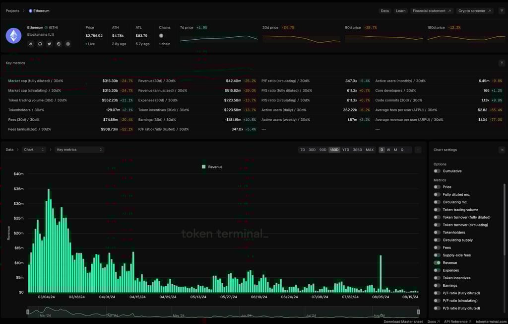Screen dimensions: 508x324
Task: Select the MAX time range
Action: click(370, 150)
